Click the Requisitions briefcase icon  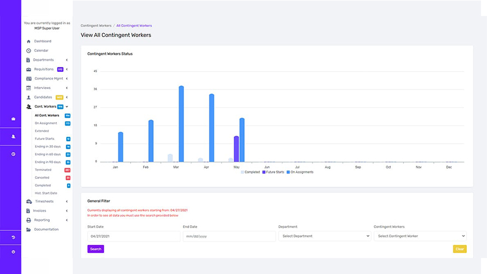(x=28, y=70)
